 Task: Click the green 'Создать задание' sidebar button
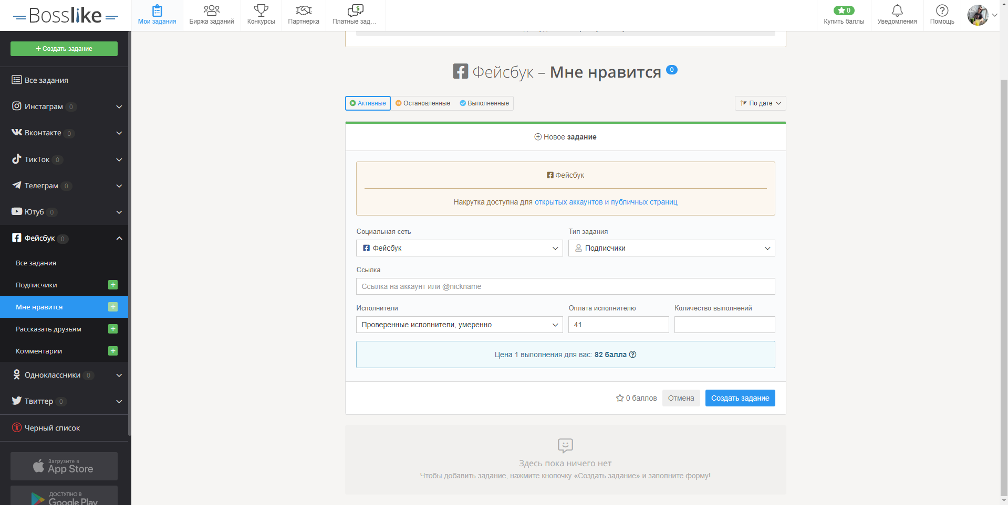64,49
